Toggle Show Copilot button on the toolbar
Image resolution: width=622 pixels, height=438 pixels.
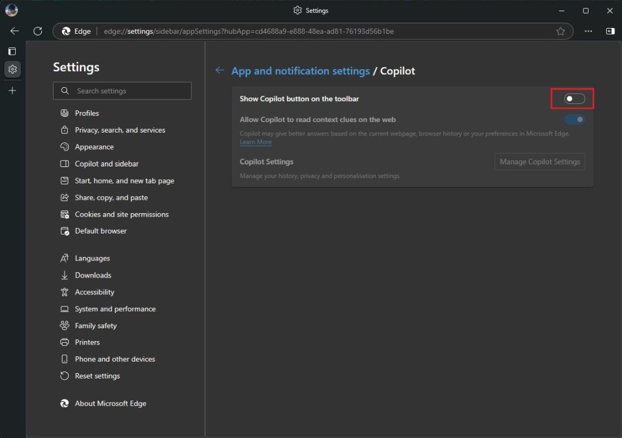(x=572, y=98)
